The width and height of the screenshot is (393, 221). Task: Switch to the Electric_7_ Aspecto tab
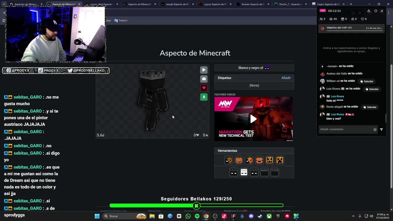[x=290, y=4]
